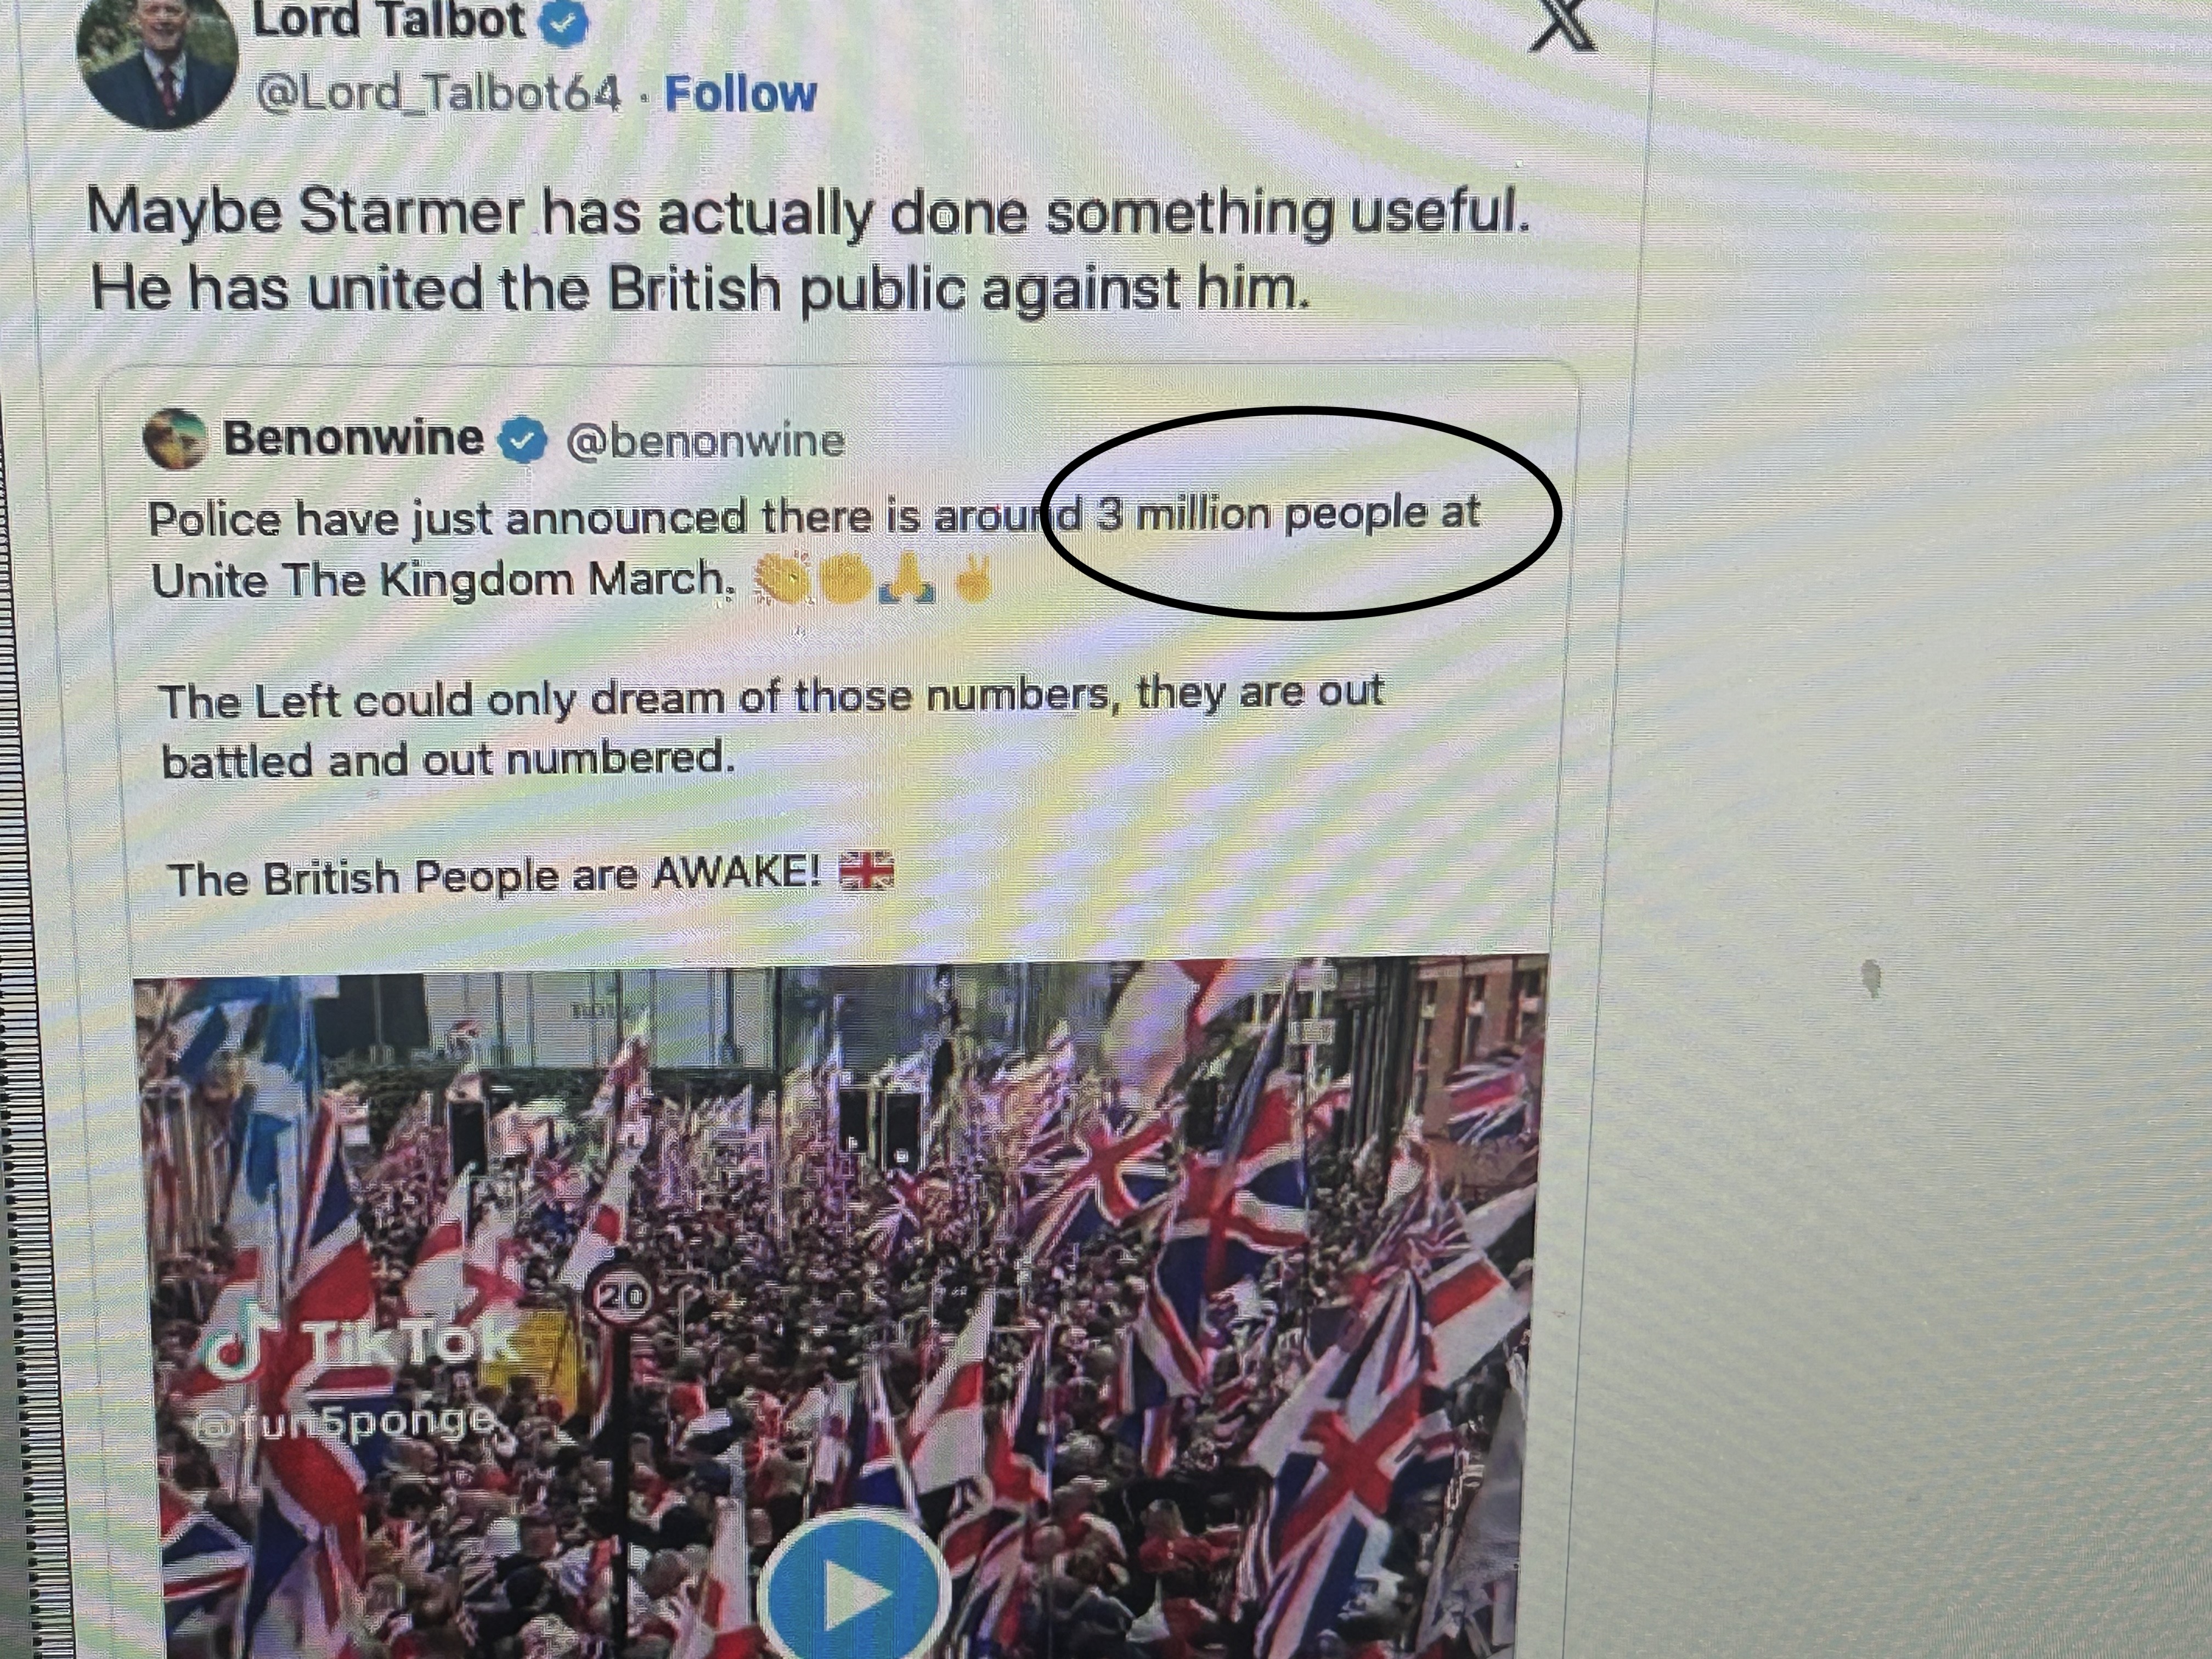Click the 'The Left could only dream' text
The width and height of the screenshot is (2212, 1659).
pyautogui.click(x=771, y=696)
